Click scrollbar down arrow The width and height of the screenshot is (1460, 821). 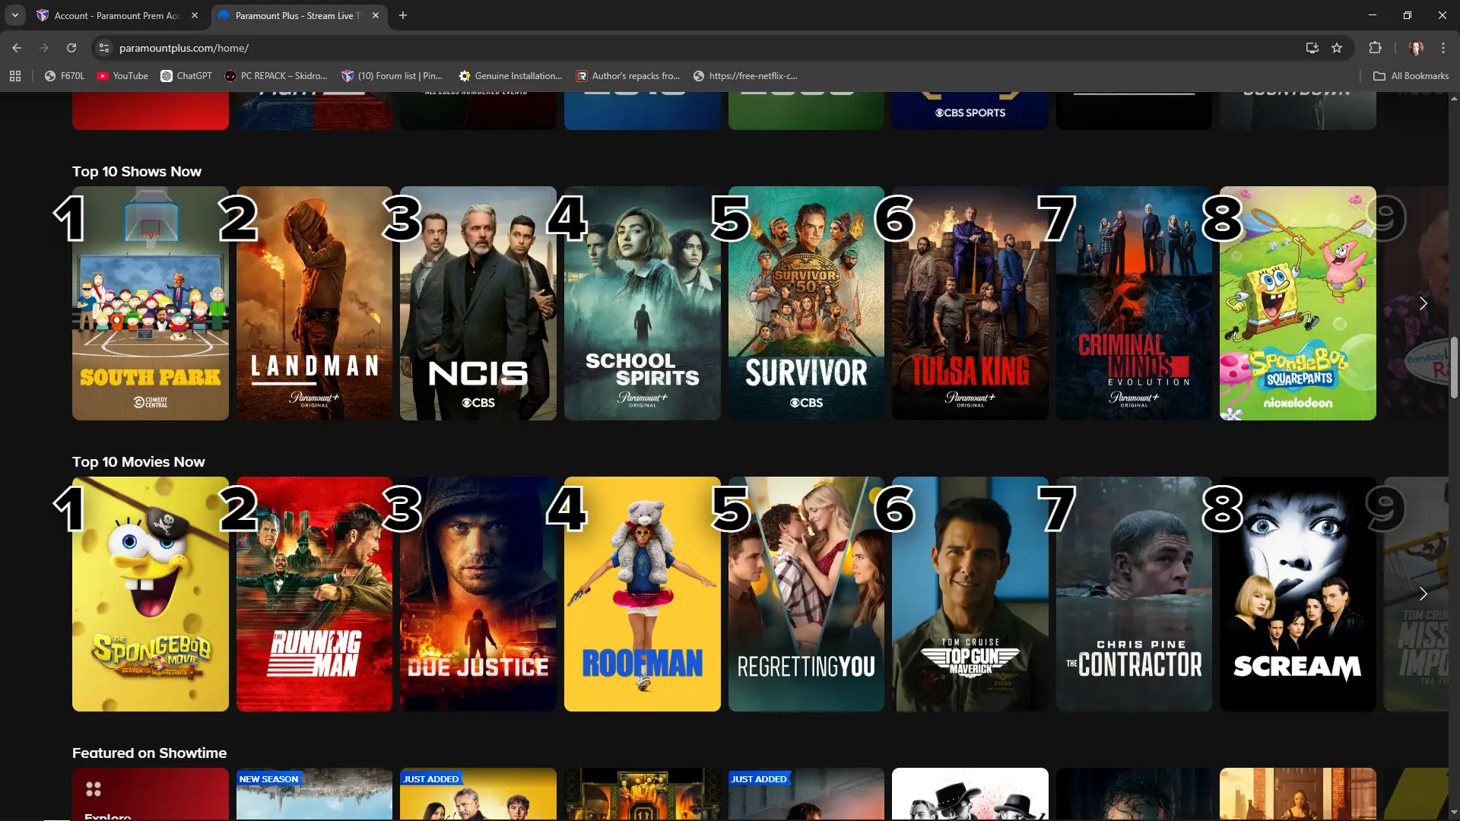[x=1454, y=813]
